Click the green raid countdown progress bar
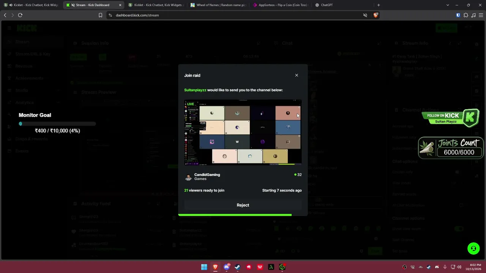 click(235, 215)
